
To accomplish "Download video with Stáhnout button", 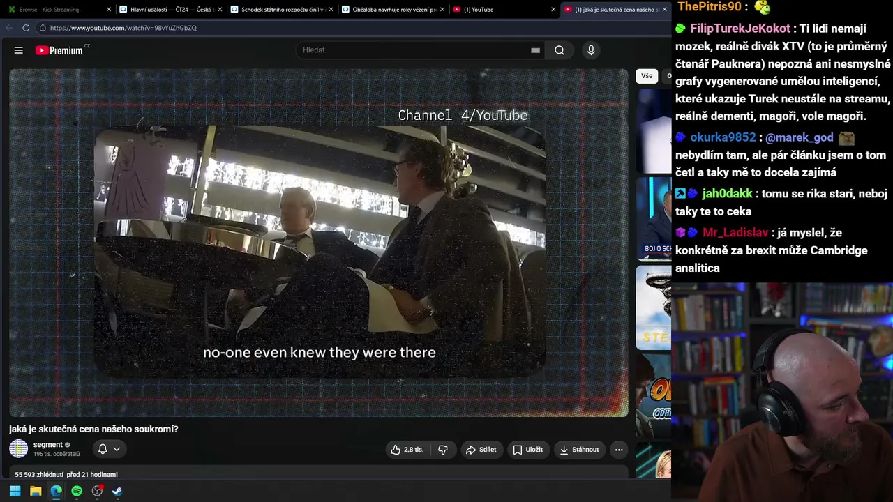I will click(579, 450).
